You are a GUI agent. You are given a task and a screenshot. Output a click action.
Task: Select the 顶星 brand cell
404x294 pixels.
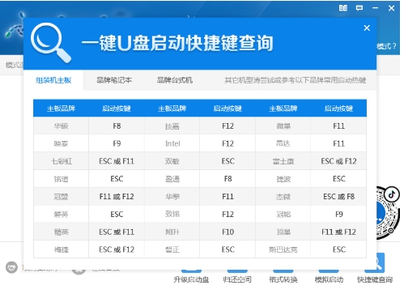click(283, 232)
